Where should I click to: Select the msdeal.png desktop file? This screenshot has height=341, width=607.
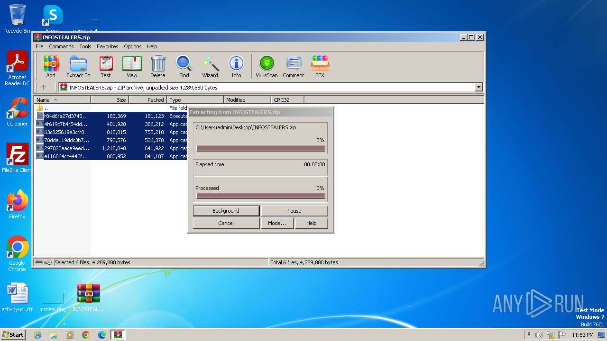tap(53, 301)
